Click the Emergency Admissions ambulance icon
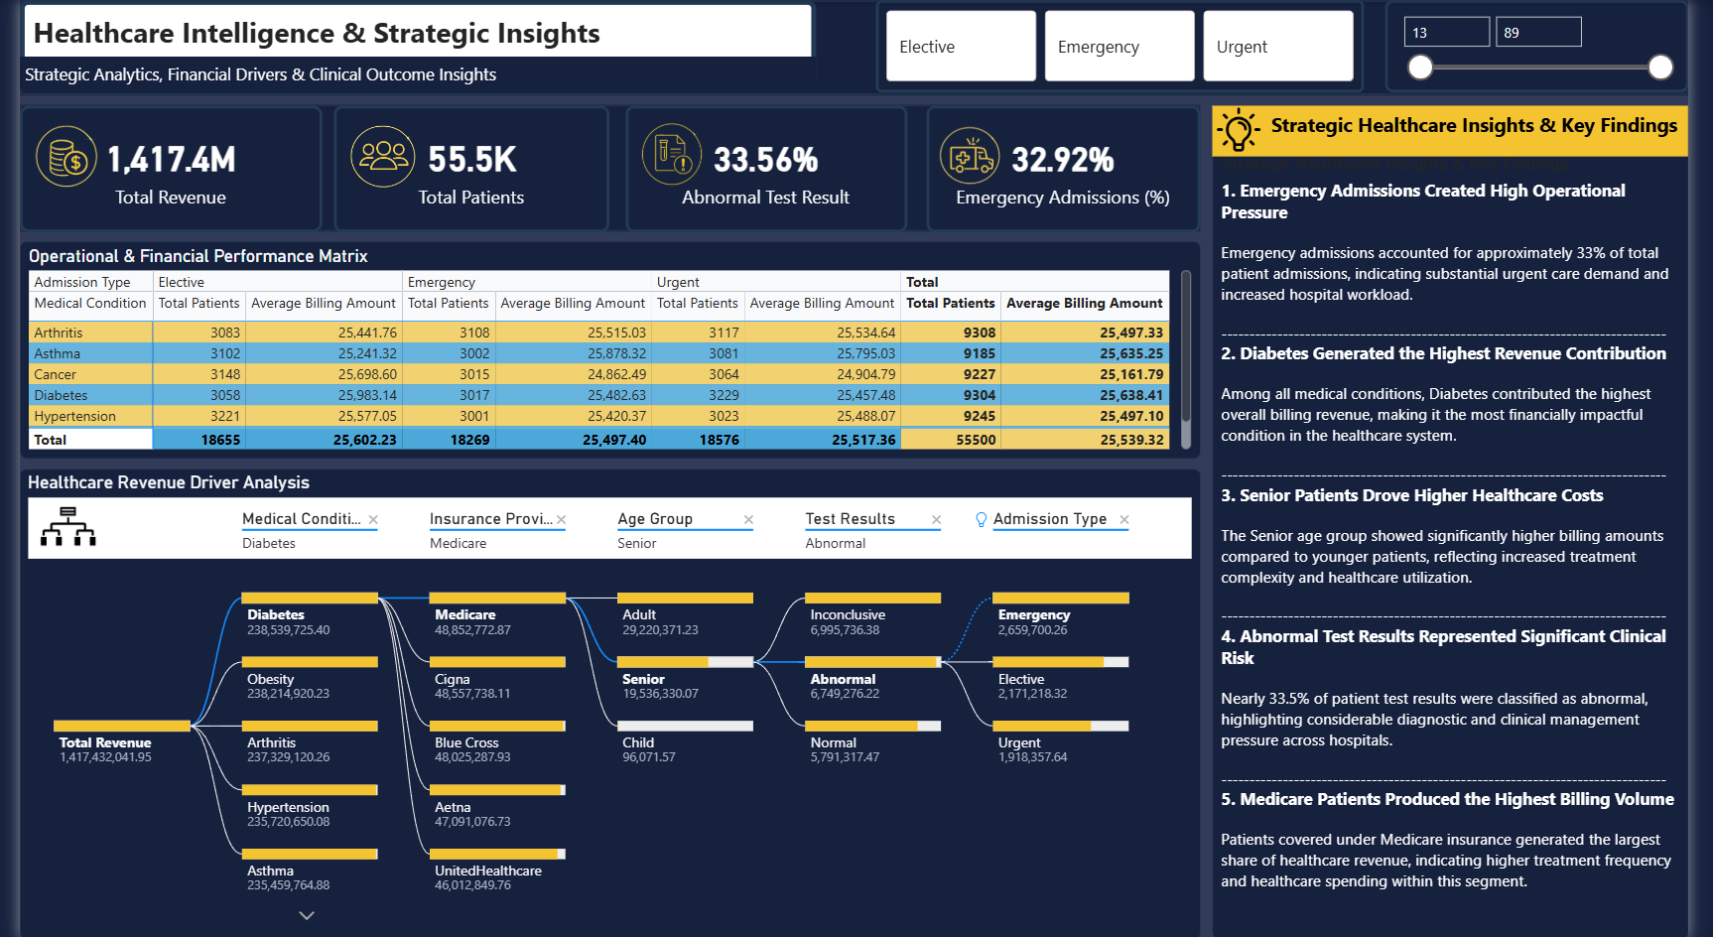The image size is (1713, 937). coord(970,157)
